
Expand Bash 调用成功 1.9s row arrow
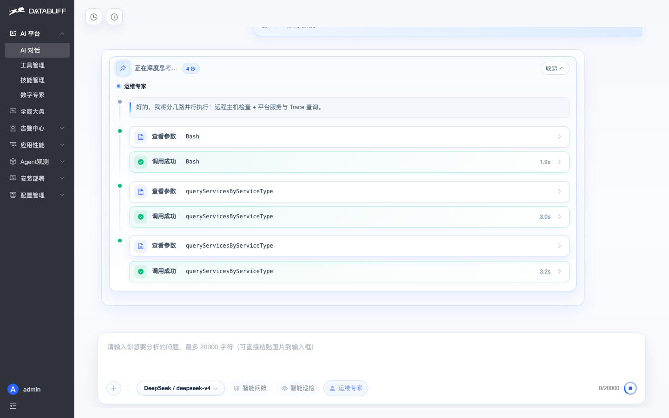point(559,162)
